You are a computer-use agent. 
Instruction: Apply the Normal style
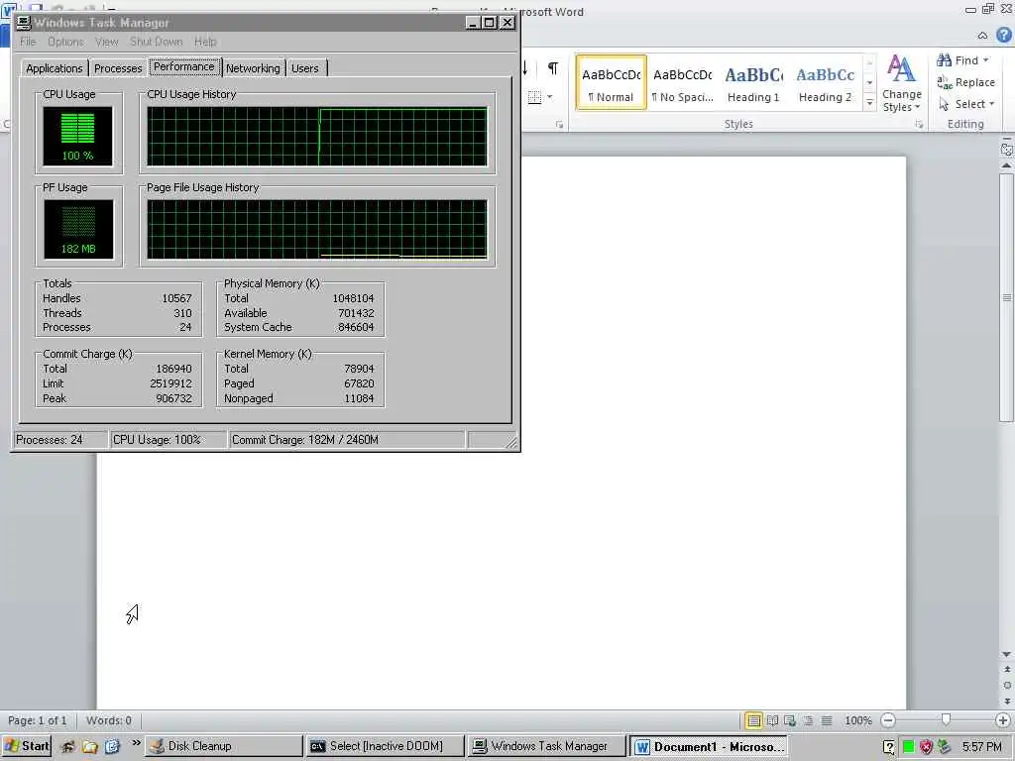[611, 83]
